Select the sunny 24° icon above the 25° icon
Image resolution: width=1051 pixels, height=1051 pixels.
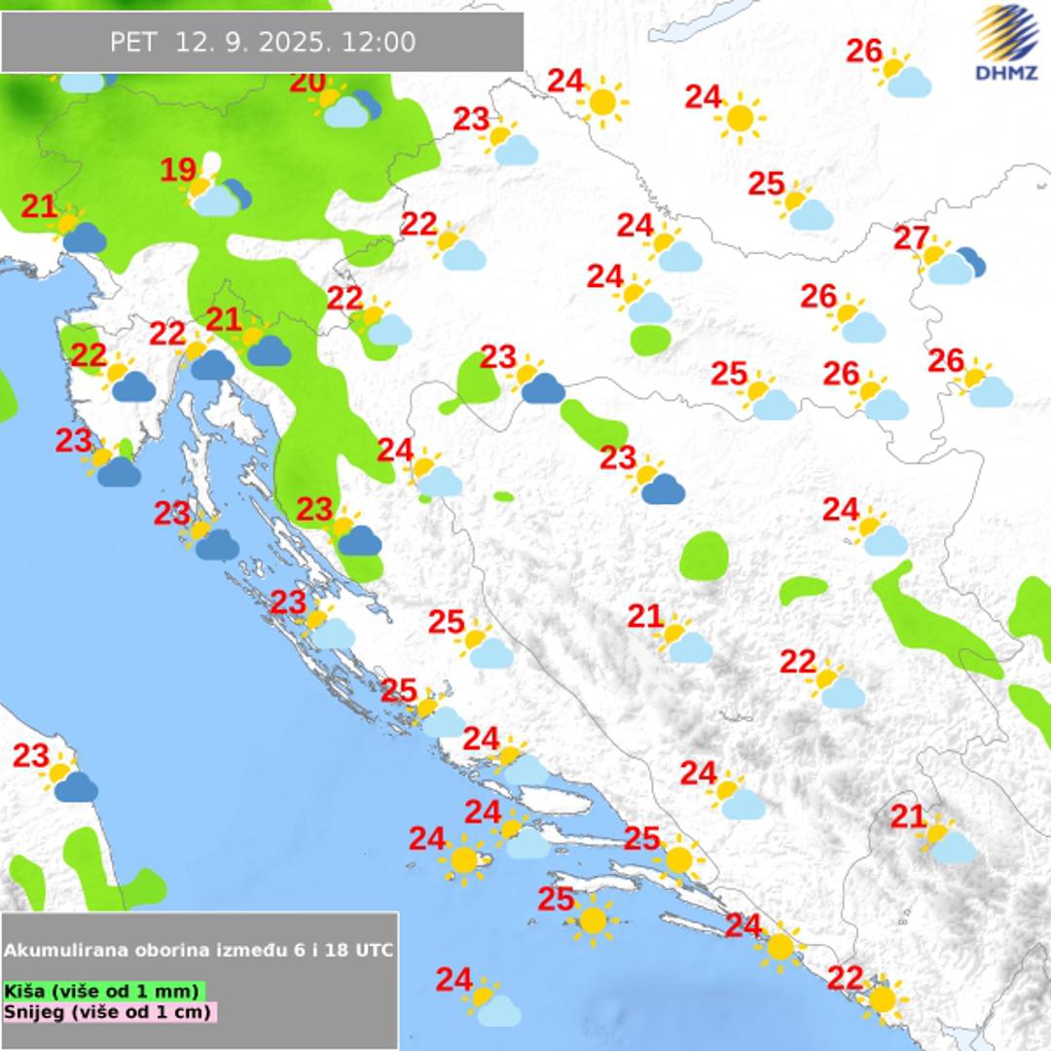pyautogui.click(x=741, y=118)
